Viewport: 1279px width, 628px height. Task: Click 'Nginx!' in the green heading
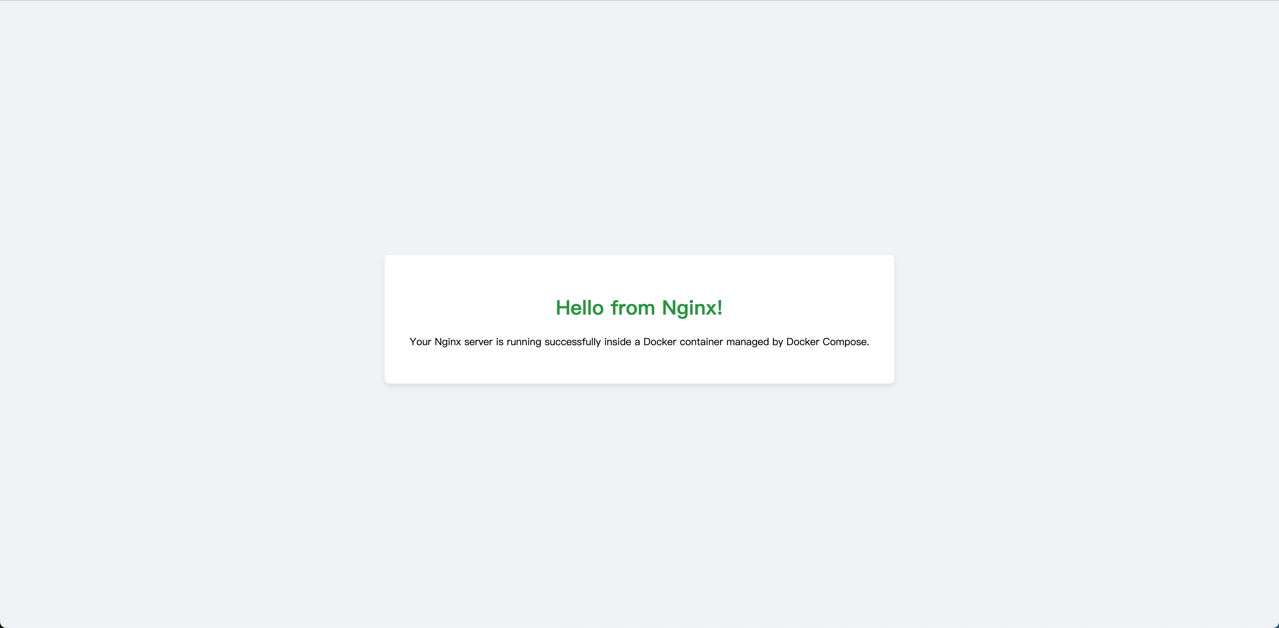click(x=692, y=308)
